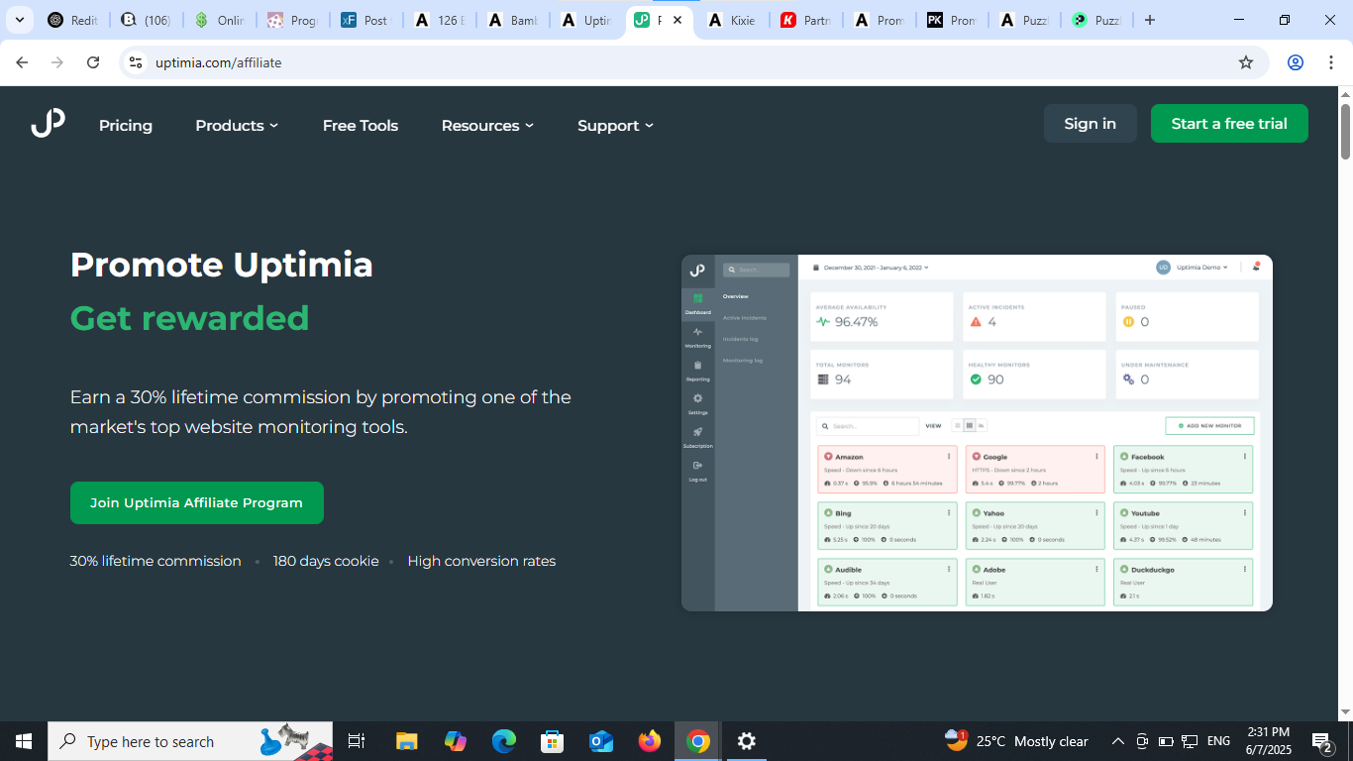Click the battery status tray icon
Screen dimensions: 1353x761
click(1166, 741)
